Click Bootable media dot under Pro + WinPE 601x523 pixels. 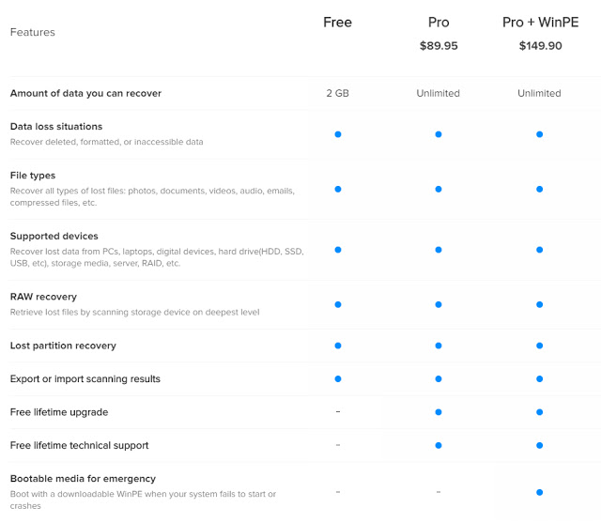coord(539,492)
